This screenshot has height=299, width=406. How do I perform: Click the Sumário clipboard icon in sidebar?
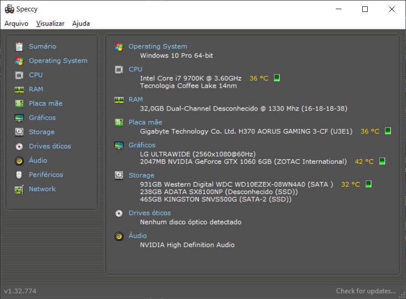click(19, 47)
